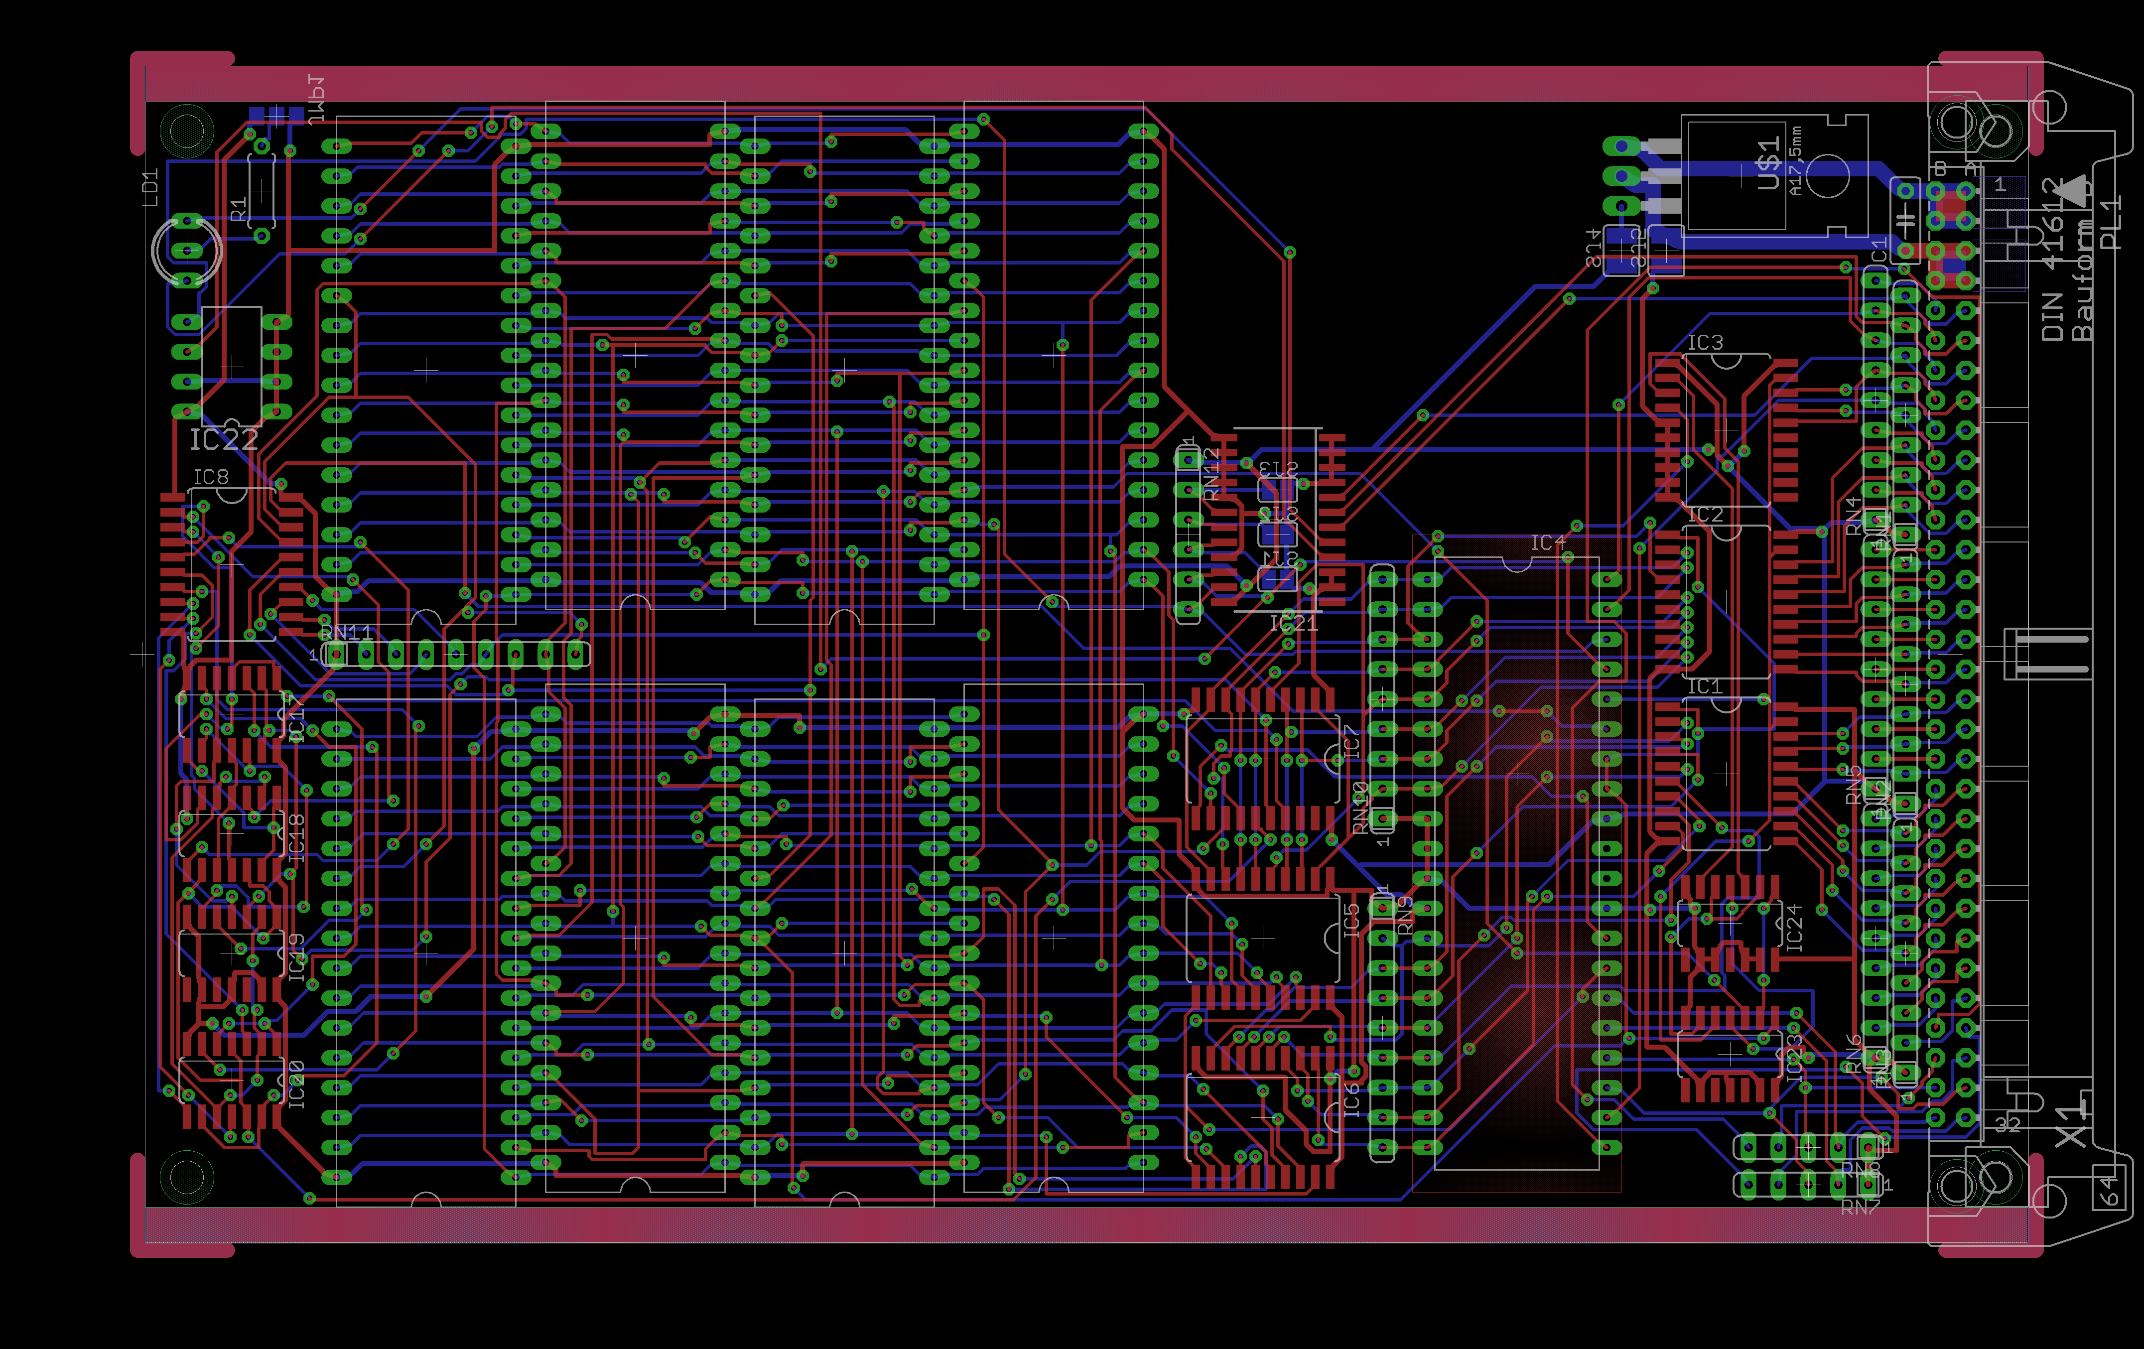
Task: Select the IC8 chip label
Action: pos(211,477)
